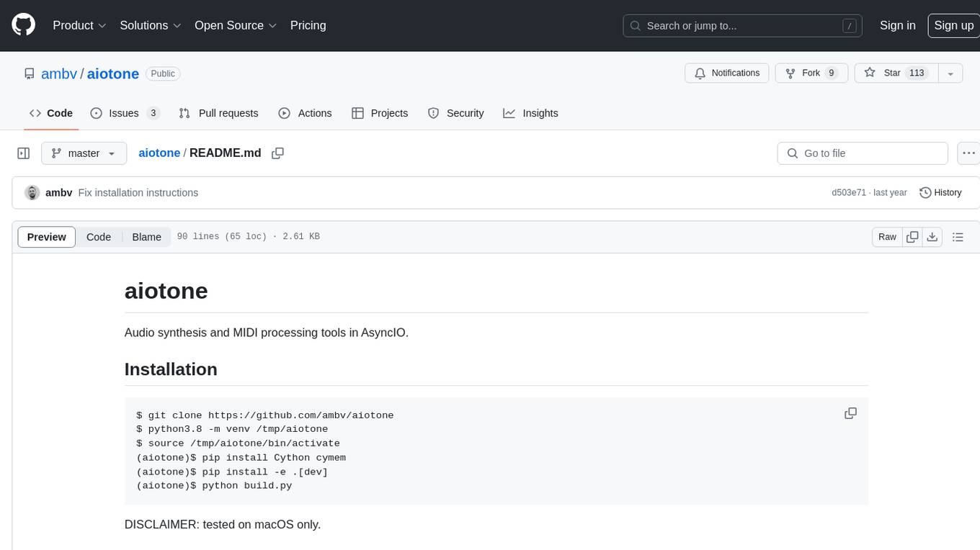
Task: Open the more file actions menu
Action: [968, 153]
